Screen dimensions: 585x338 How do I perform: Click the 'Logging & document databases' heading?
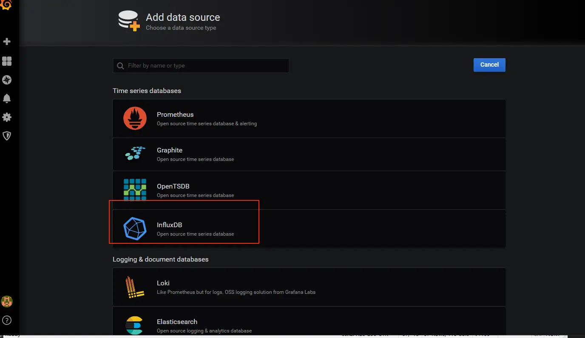coord(160,259)
